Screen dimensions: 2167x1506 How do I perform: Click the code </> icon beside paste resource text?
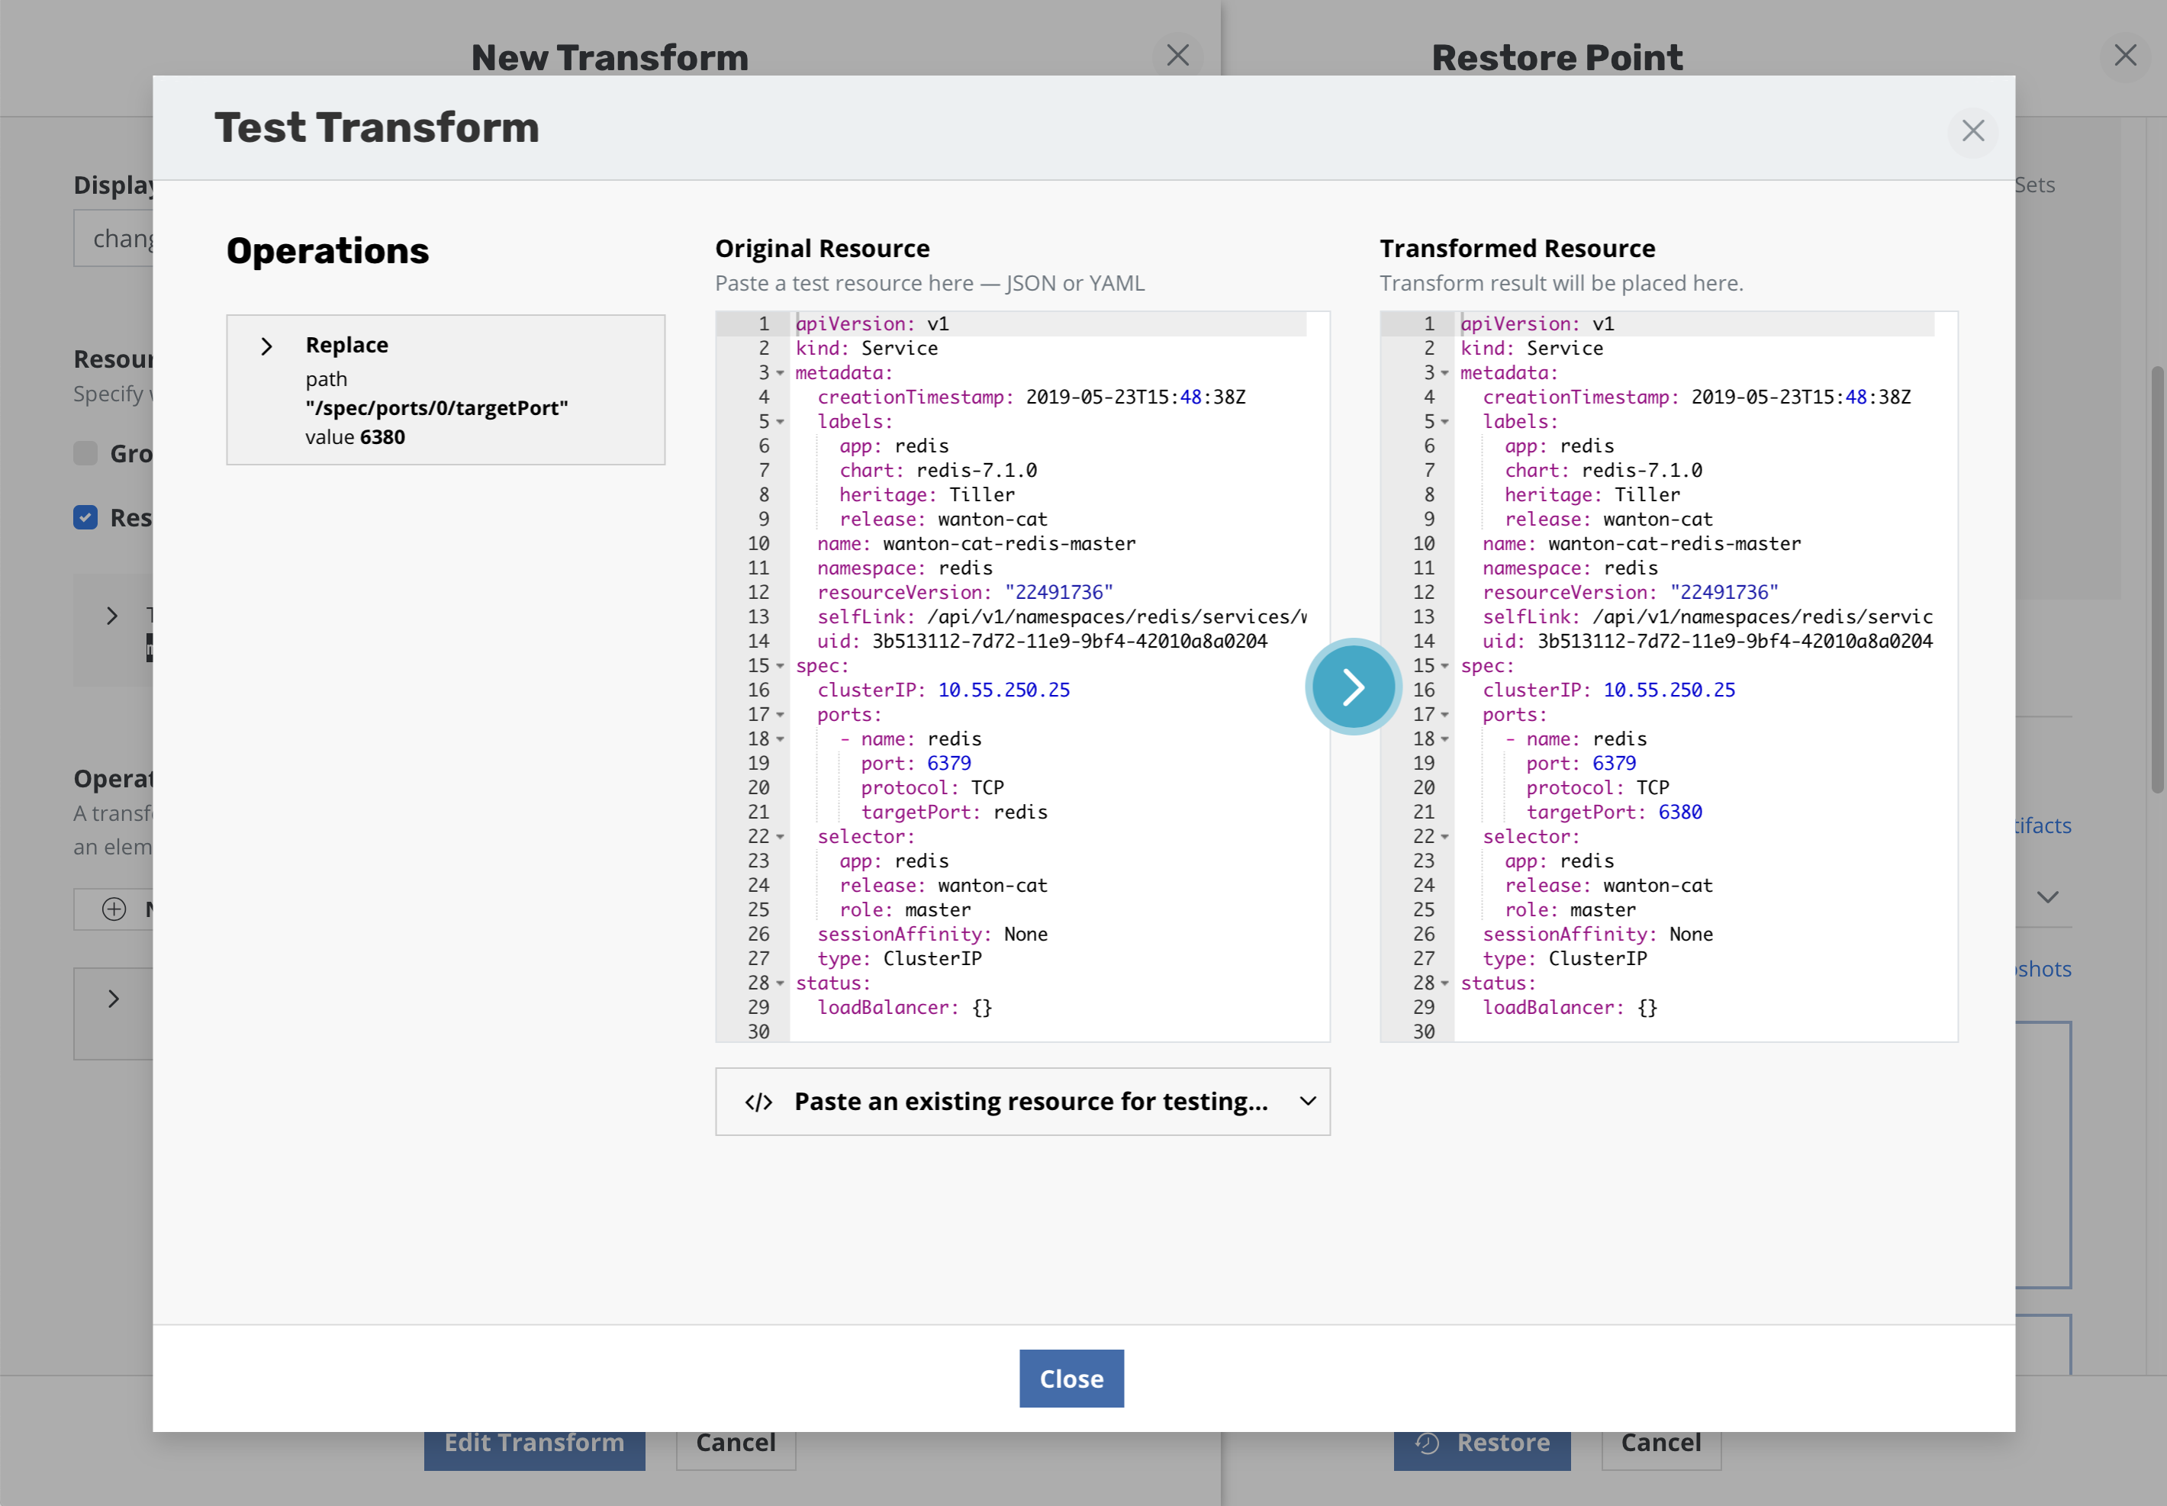click(758, 1101)
